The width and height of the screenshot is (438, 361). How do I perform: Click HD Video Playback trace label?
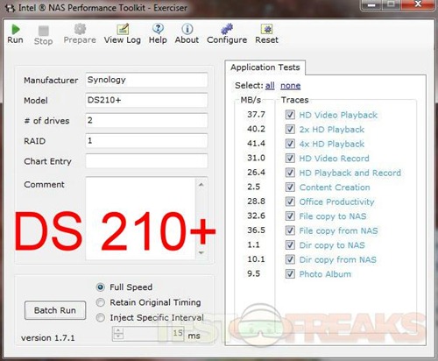click(338, 115)
